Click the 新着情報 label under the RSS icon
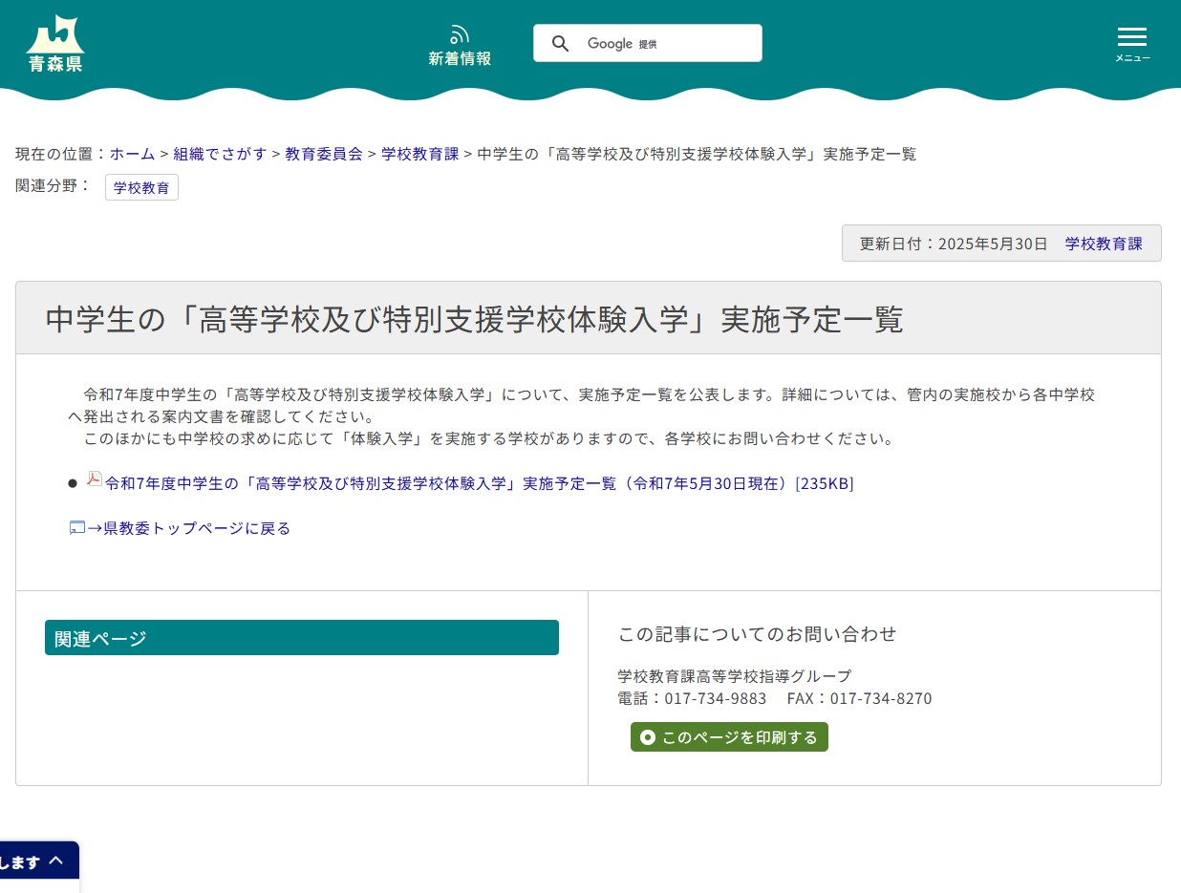 coord(459,58)
